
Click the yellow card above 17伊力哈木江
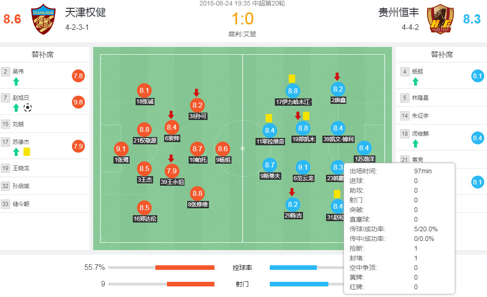point(292,79)
